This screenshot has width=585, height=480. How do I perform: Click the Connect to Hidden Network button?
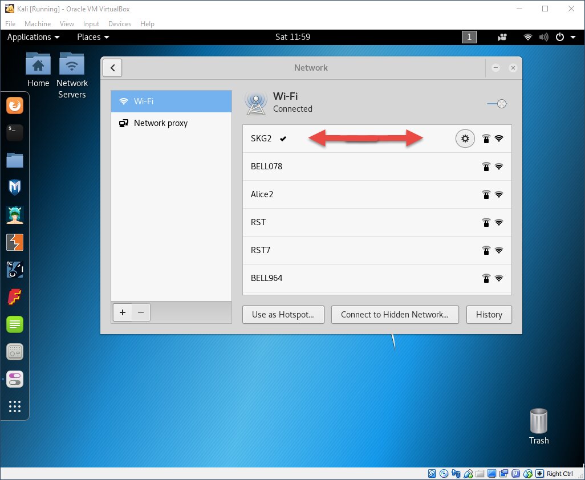click(x=395, y=314)
